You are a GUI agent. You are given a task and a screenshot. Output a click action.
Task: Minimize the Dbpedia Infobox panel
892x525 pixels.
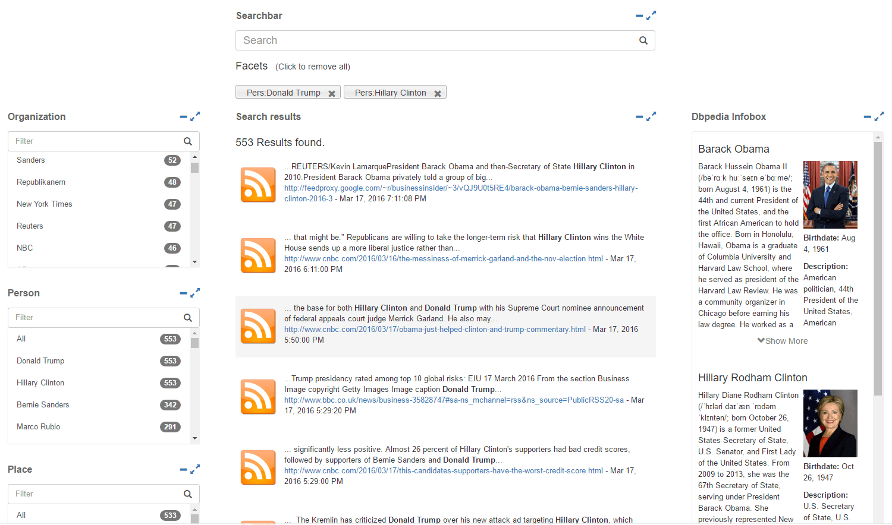click(868, 117)
